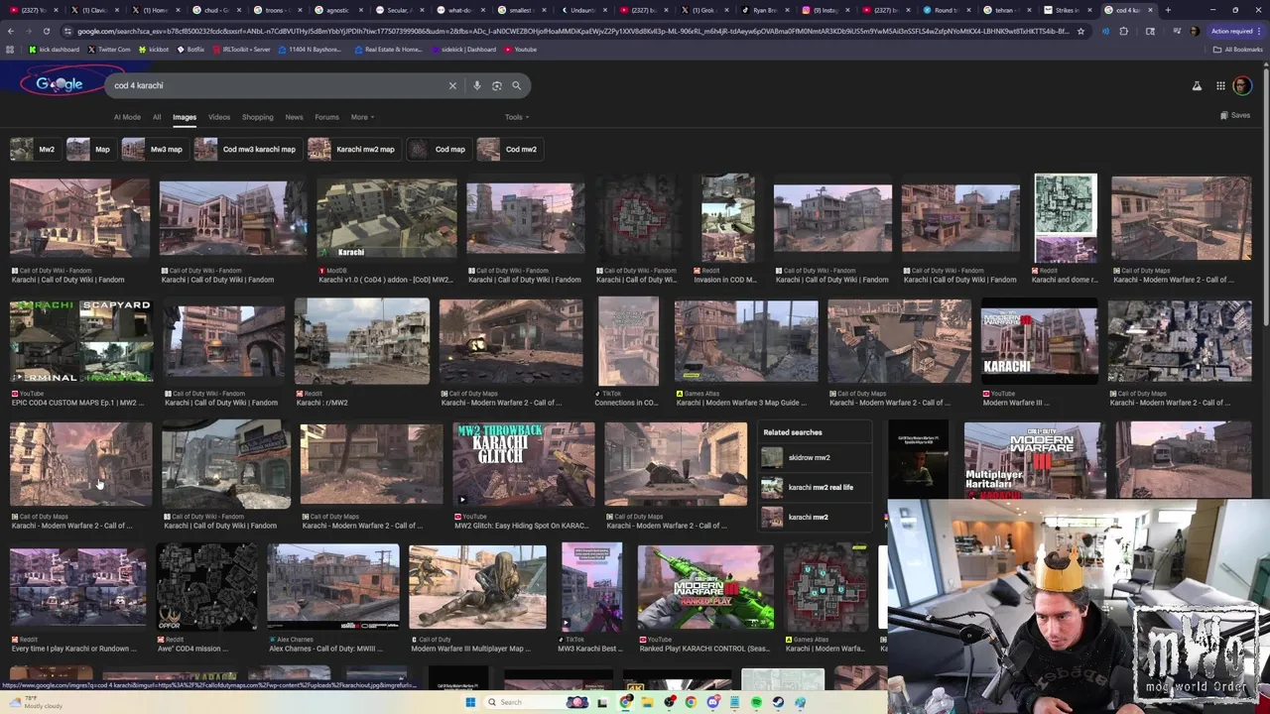Switch to the Forums tab

click(326, 117)
